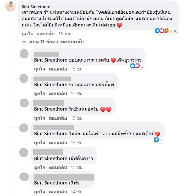This screenshot has width=193, height=196.
Task: Like Bint Sireethorn's main comment
Action: [27, 34]
